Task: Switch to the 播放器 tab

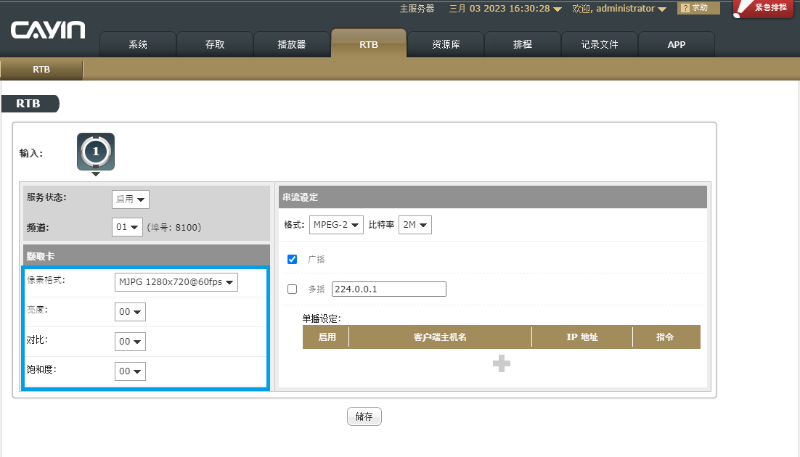Action: (x=292, y=44)
